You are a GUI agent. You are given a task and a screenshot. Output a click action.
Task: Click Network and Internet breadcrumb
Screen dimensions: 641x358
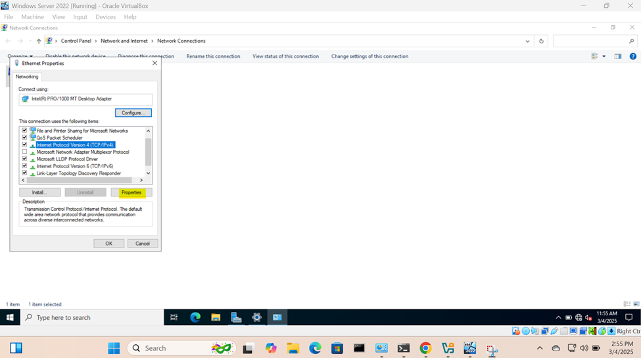pyautogui.click(x=124, y=41)
